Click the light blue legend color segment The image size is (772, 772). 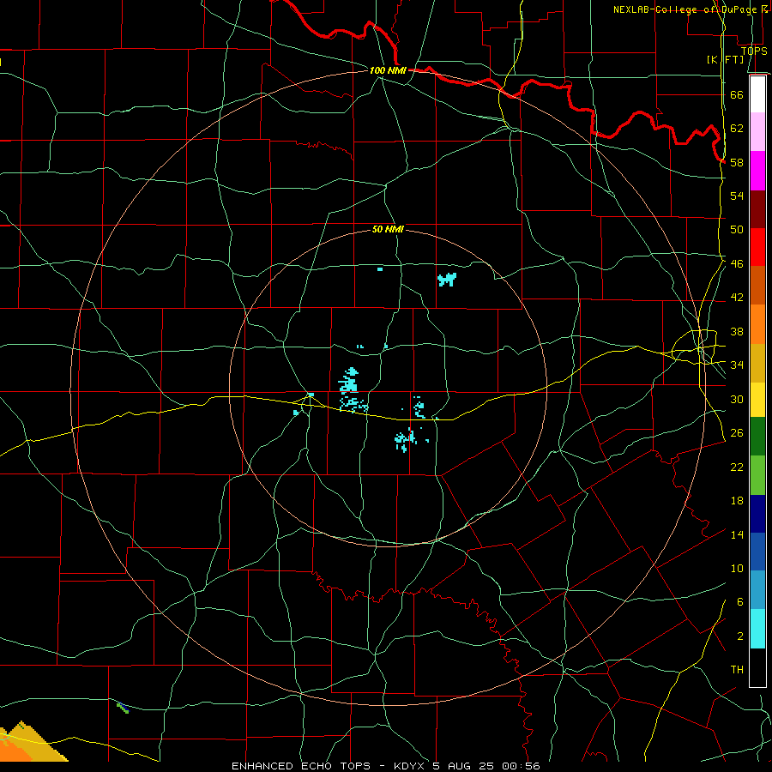[x=757, y=590]
